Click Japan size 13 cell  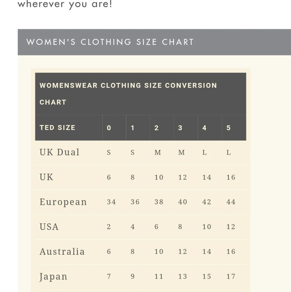click(x=183, y=277)
